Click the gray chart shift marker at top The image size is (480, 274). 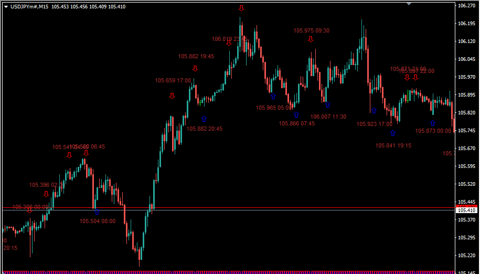click(410, 3)
